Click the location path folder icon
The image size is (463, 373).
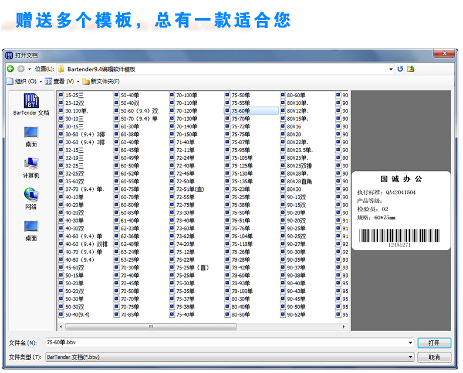click(61, 69)
